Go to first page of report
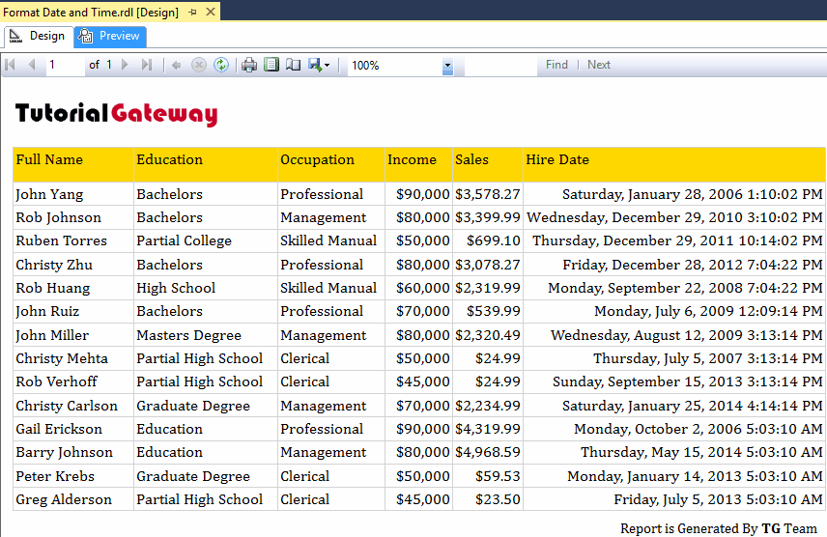Image resolution: width=827 pixels, height=537 pixels. click(x=10, y=65)
